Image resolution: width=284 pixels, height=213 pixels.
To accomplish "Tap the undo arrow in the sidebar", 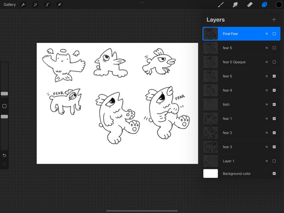I will [x=4, y=155].
